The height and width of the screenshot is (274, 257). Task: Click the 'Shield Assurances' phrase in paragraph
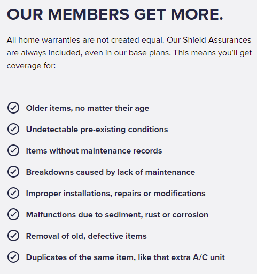point(217,40)
